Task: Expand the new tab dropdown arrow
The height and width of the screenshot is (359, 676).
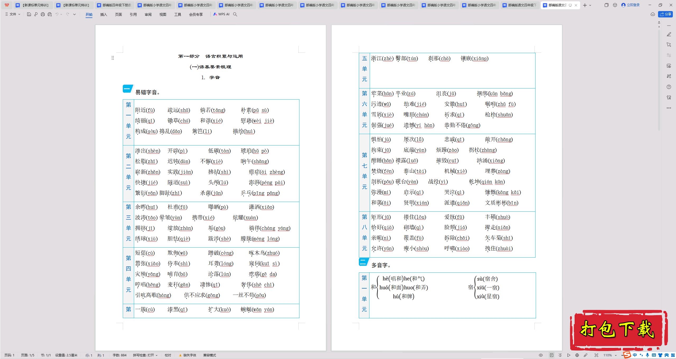Action: 590,5
